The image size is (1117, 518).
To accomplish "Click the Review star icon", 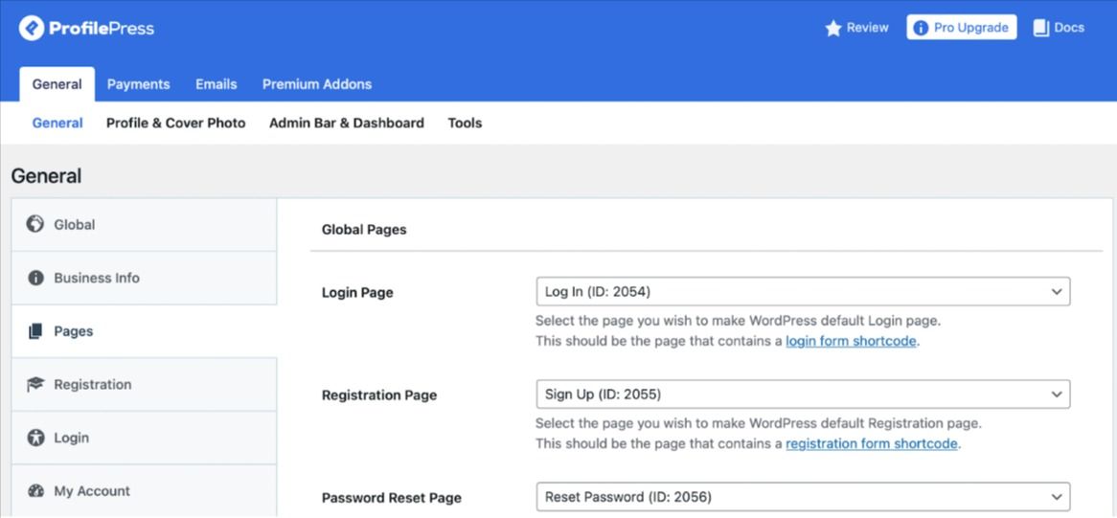I will tap(833, 29).
